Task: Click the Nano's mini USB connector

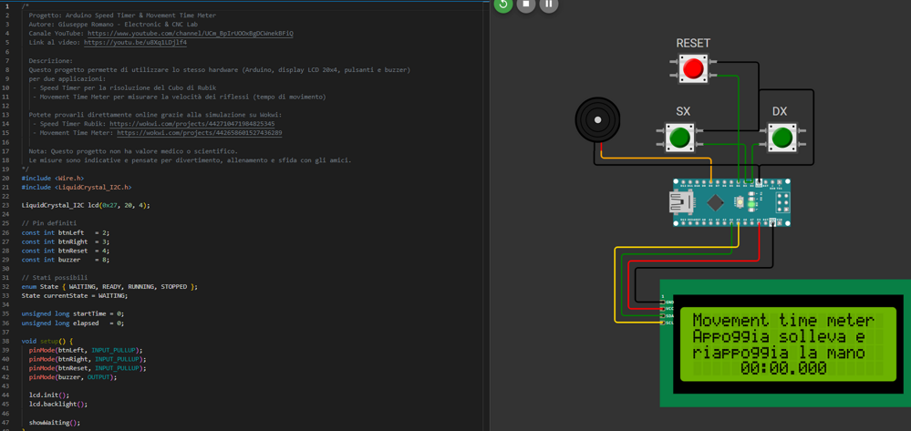Action: pos(680,202)
